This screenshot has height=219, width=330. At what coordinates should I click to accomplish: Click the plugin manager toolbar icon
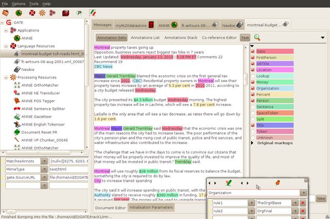[79, 13]
